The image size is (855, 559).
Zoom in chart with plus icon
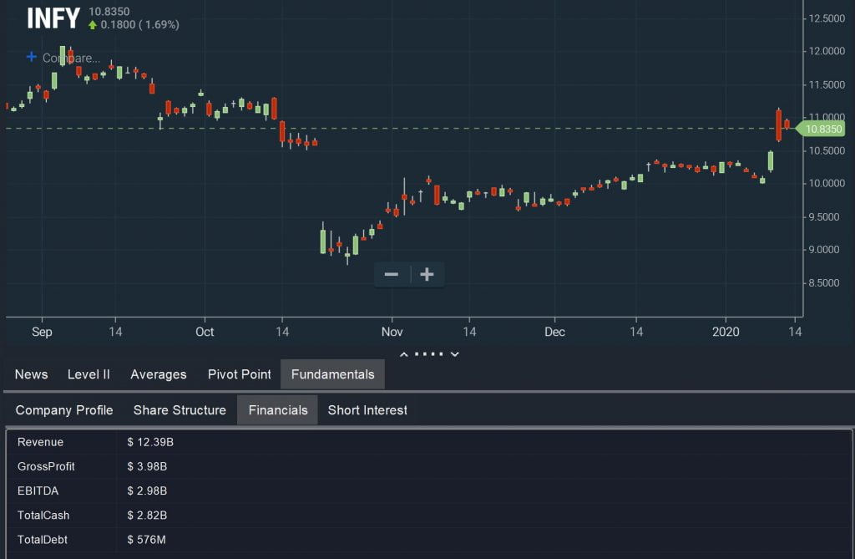(427, 274)
